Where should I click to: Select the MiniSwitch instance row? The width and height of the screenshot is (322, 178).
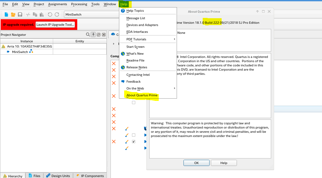click(53, 52)
